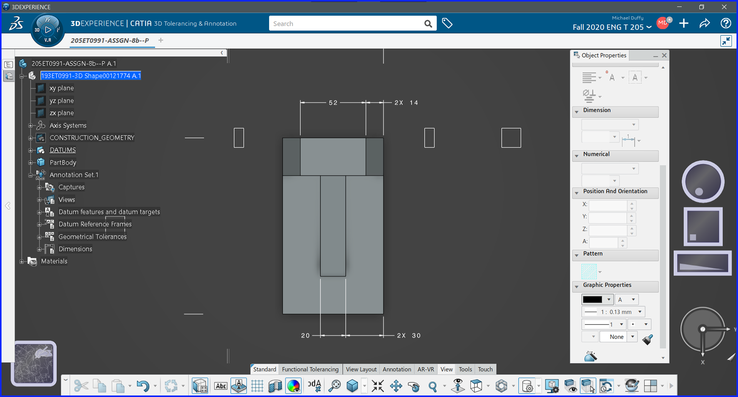Viewport: 738px width, 397px height.
Task: Click the Rotate hand icon
Action: (x=414, y=386)
